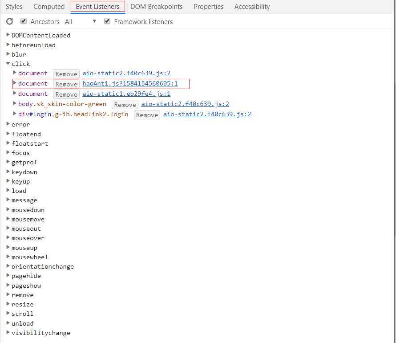
Task: Expand the getprof event
Action: [x=8, y=162]
